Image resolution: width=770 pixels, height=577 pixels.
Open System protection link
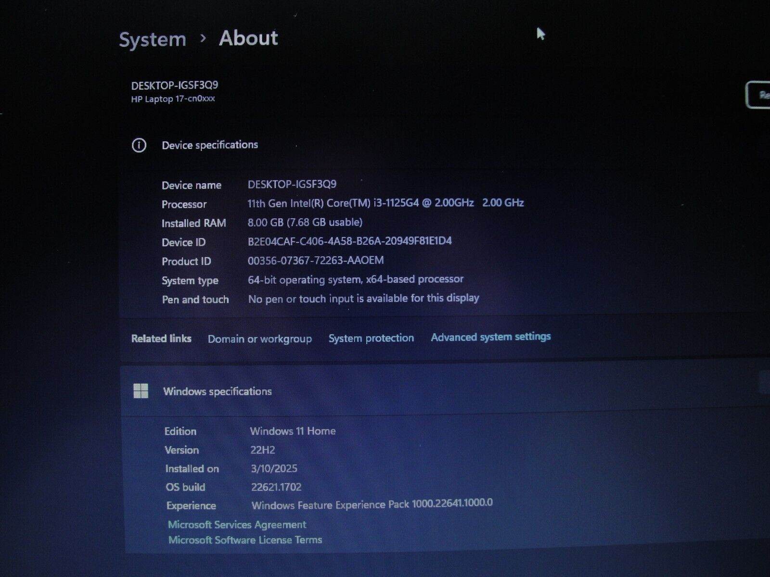pyautogui.click(x=371, y=338)
